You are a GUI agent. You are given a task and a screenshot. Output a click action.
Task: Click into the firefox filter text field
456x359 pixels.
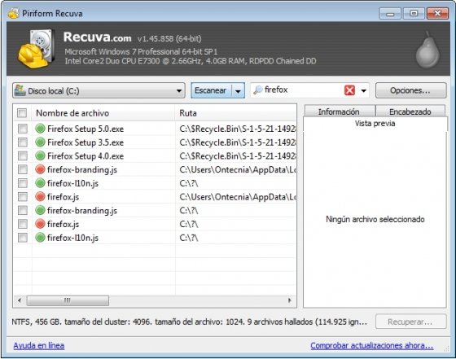[303, 90]
